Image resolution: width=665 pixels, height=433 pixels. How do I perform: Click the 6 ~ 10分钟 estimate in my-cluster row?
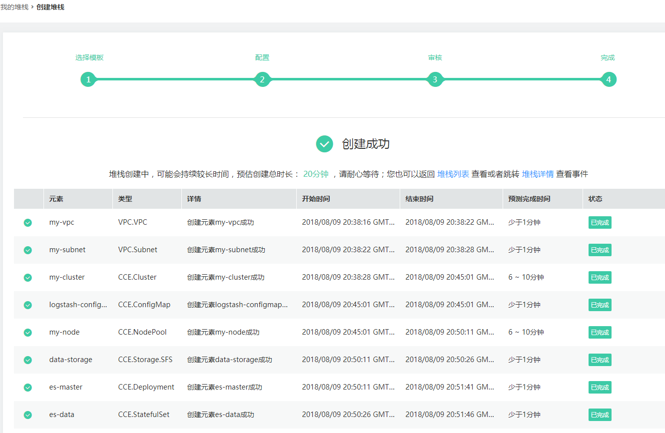[526, 277]
